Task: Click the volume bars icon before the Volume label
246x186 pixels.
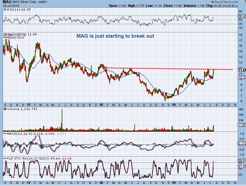Action: (x=5, y=109)
